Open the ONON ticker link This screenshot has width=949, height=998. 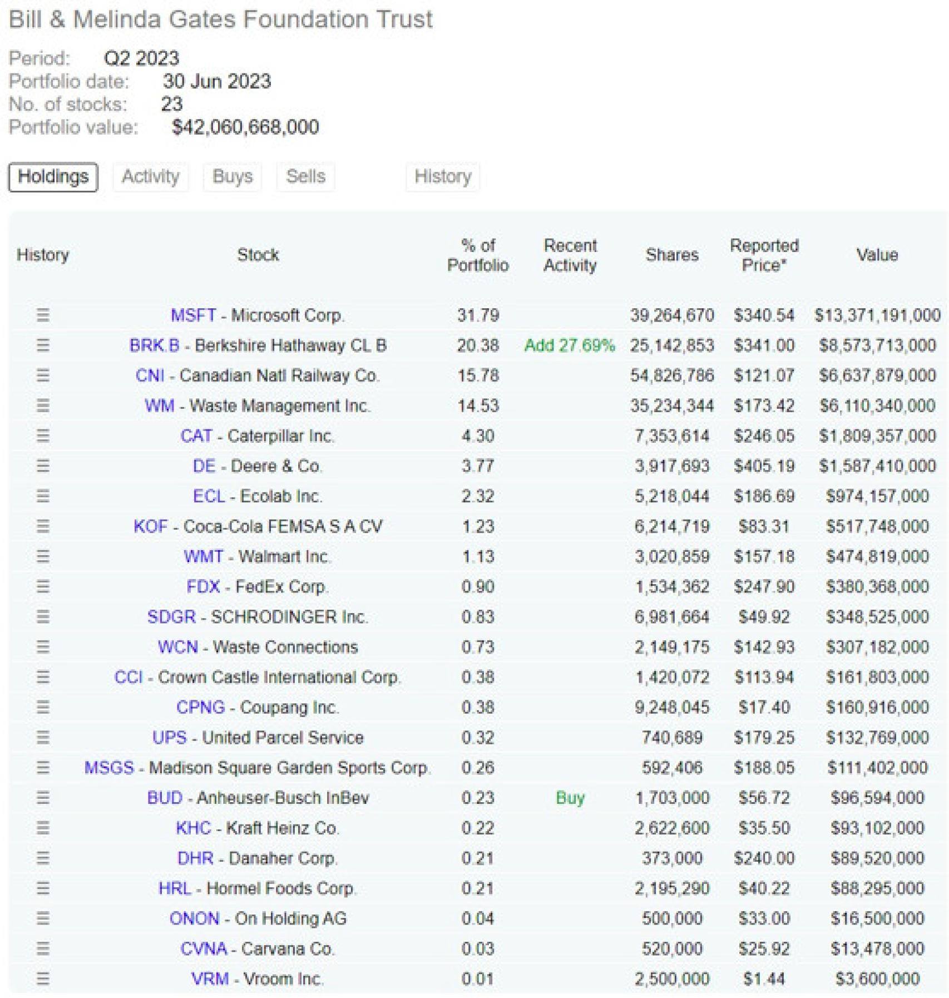pos(194,918)
